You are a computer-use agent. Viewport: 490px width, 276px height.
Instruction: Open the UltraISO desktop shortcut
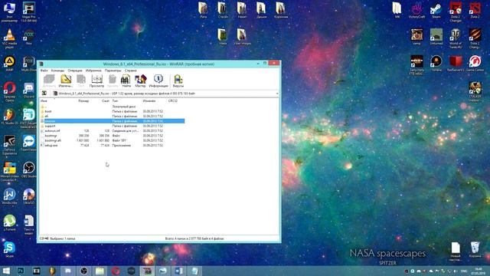coord(29,196)
